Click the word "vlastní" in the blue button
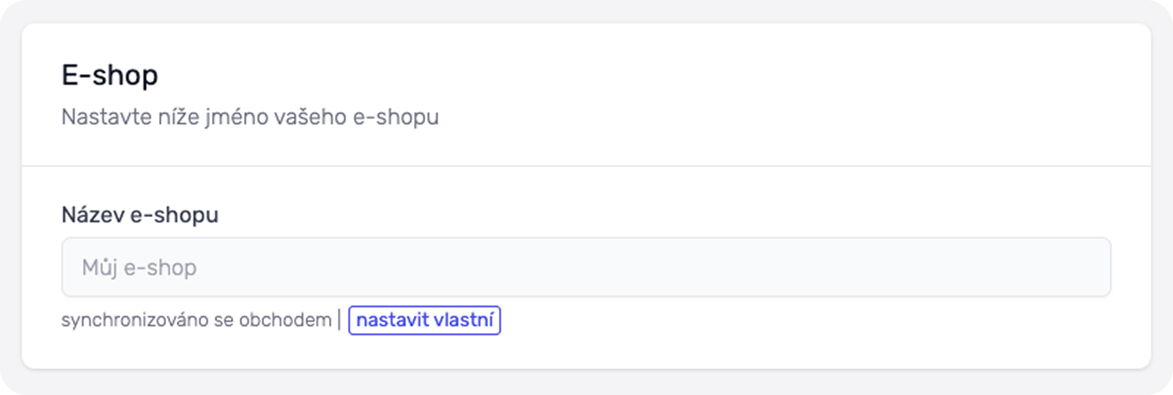Viewport: 1173px width, 395px height. coord(464,320)
